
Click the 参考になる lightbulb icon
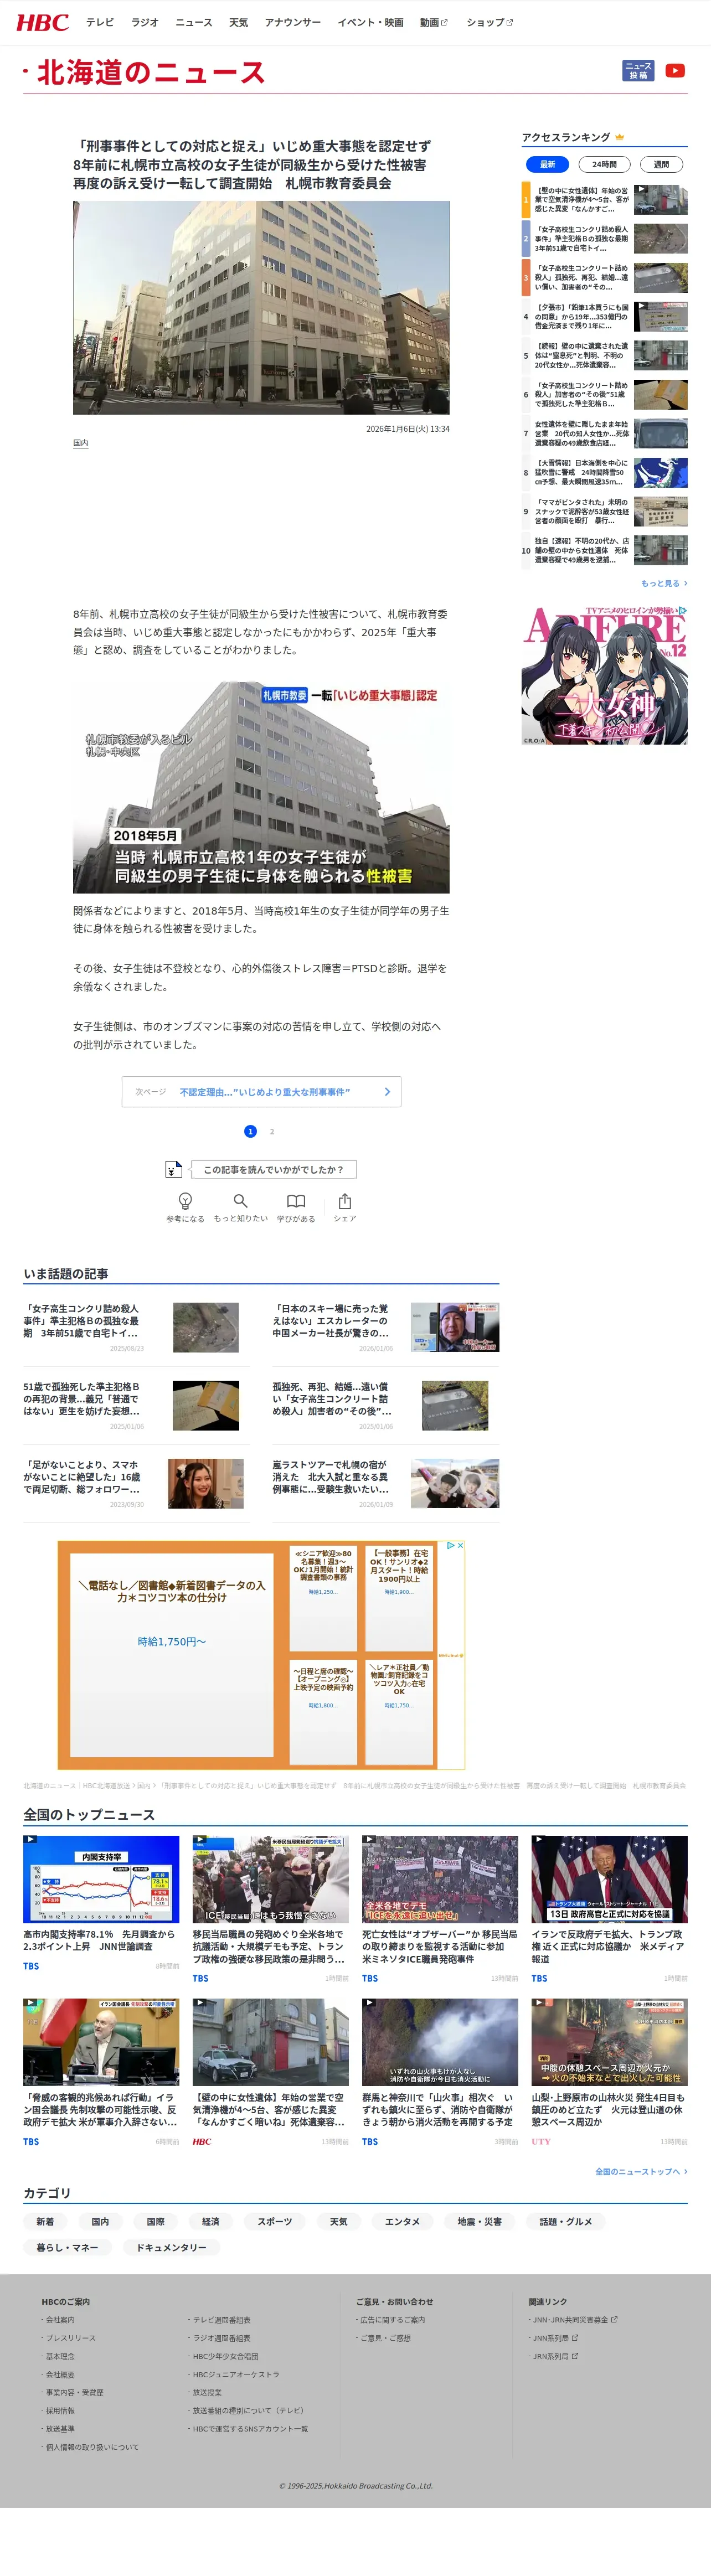point(185,1201)
